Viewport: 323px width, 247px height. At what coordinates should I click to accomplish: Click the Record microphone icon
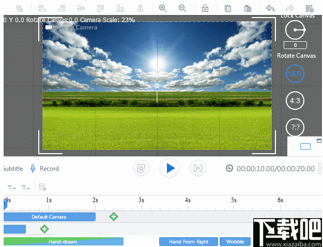point(33,169)
